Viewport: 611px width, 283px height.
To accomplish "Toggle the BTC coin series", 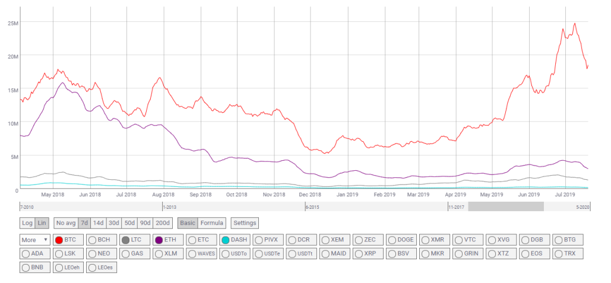I will [x=67, y=240].
